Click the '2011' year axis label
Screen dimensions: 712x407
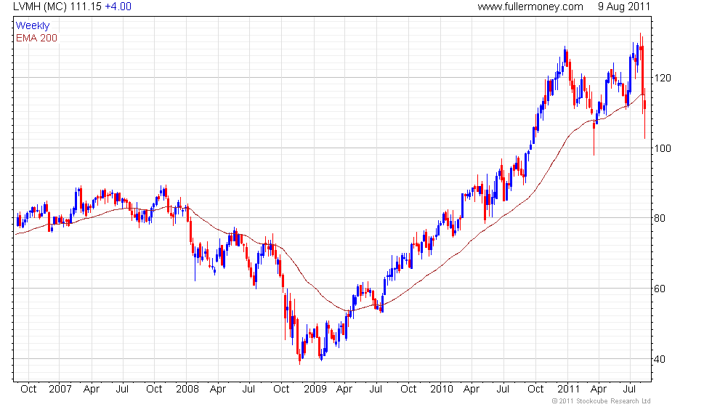569,390
